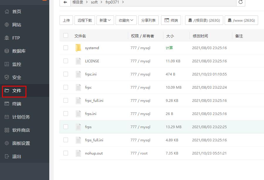Viewport: 264px width, 180px height.
Task: Open the nohup.out file
Action: [x=94, y=153]
